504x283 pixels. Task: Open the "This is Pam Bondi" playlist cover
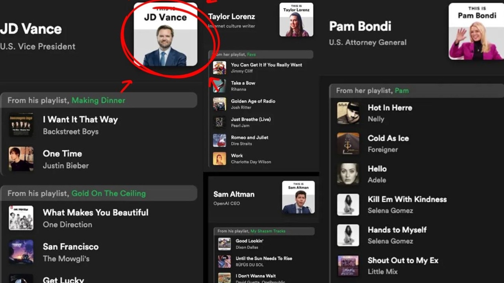[476, 31]
